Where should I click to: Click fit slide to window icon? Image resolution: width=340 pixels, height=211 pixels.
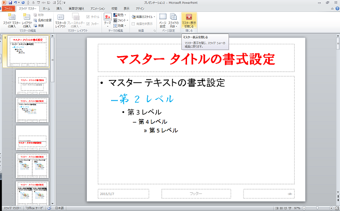pyautogui.click(x=337, y=208)
